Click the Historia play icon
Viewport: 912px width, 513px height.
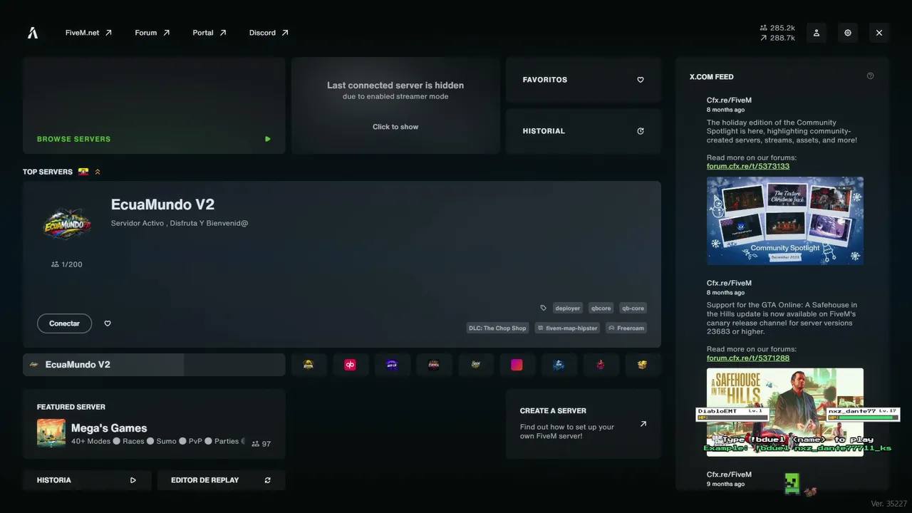tap(133, 480)
